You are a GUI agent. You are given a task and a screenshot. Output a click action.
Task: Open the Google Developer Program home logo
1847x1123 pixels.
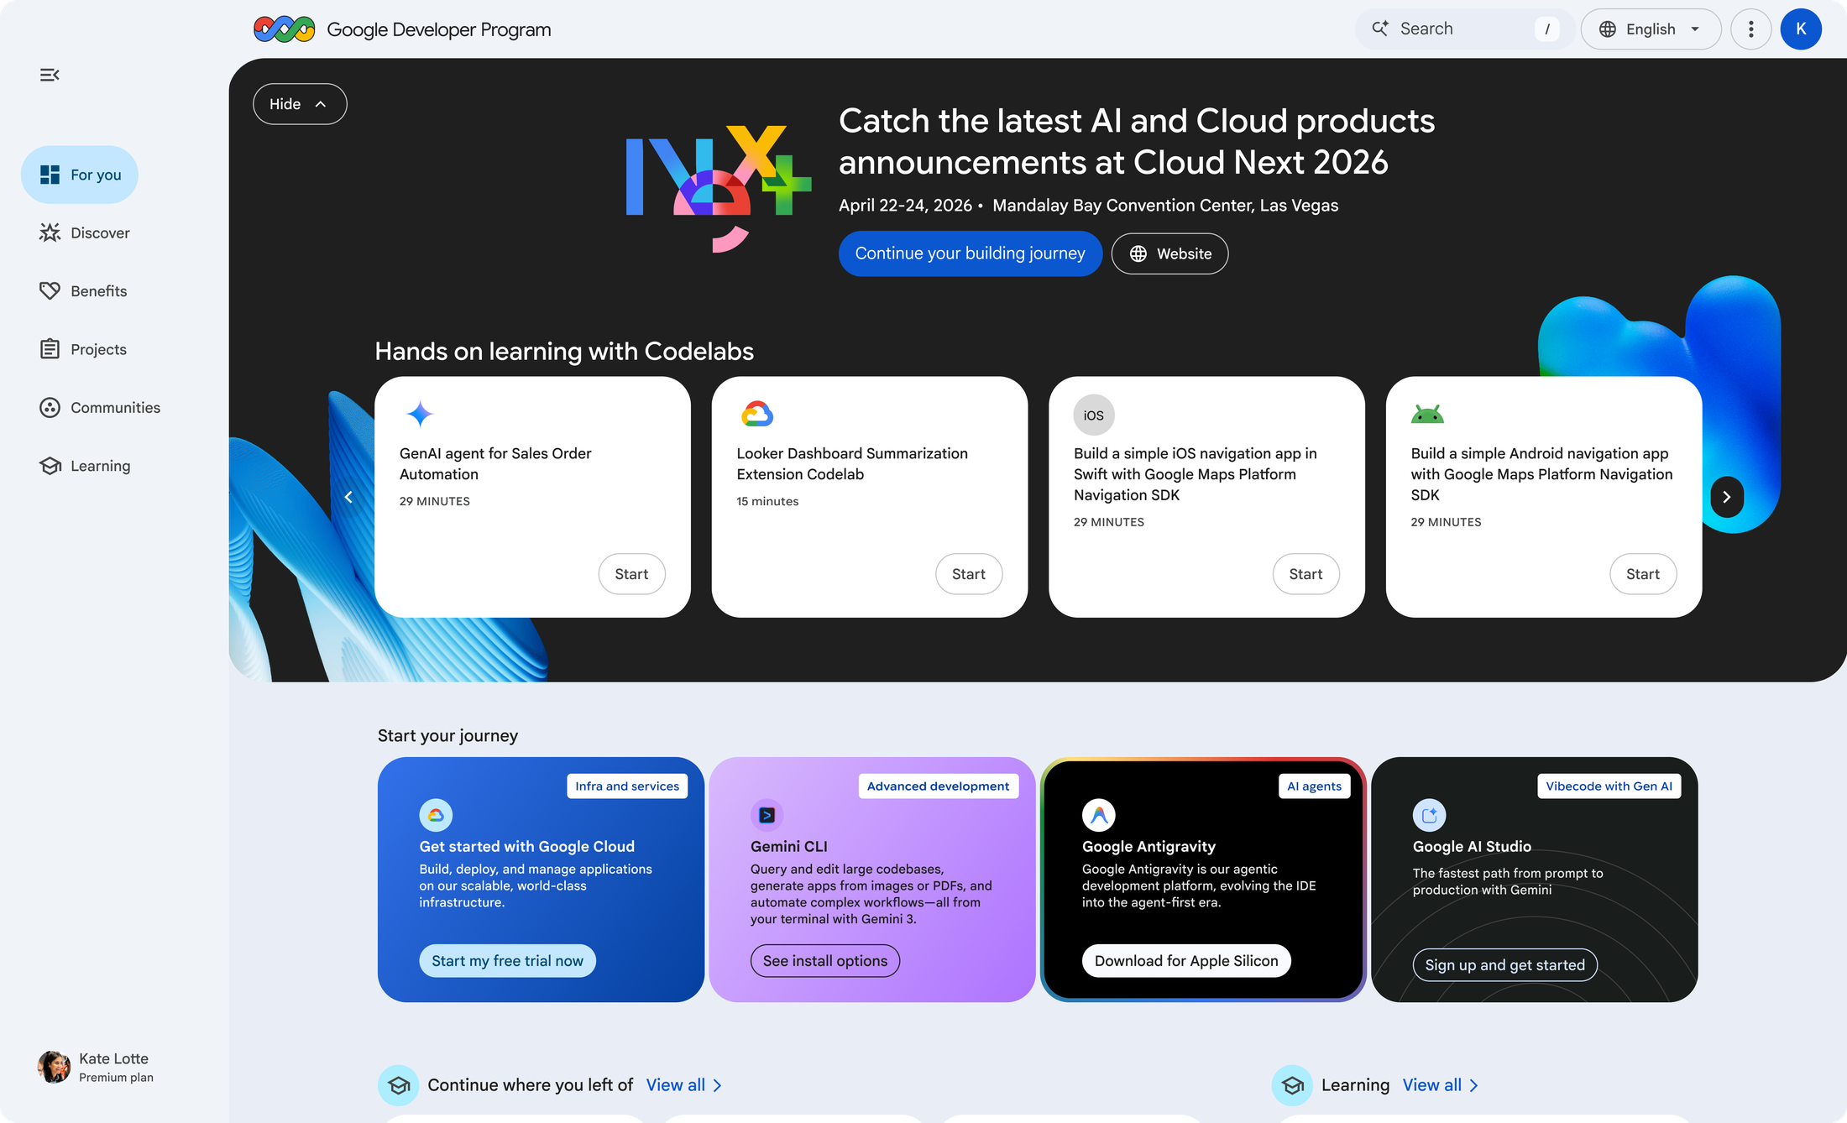coord(284,29)
